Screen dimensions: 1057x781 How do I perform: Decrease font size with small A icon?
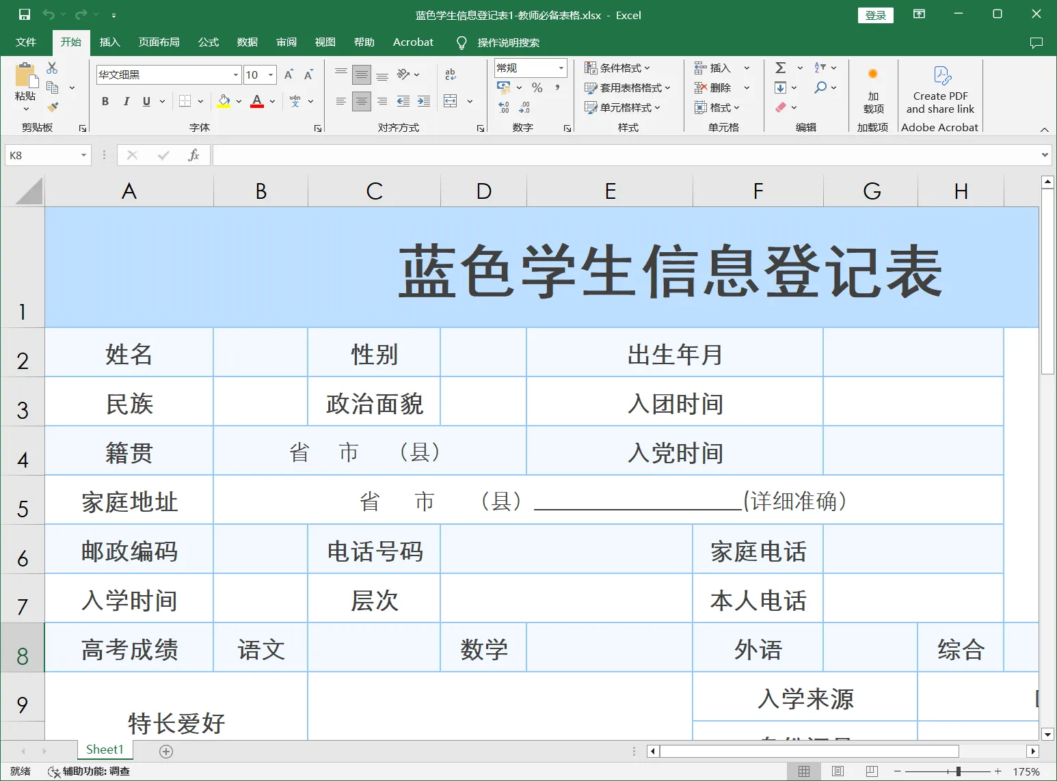coord(308,74)
